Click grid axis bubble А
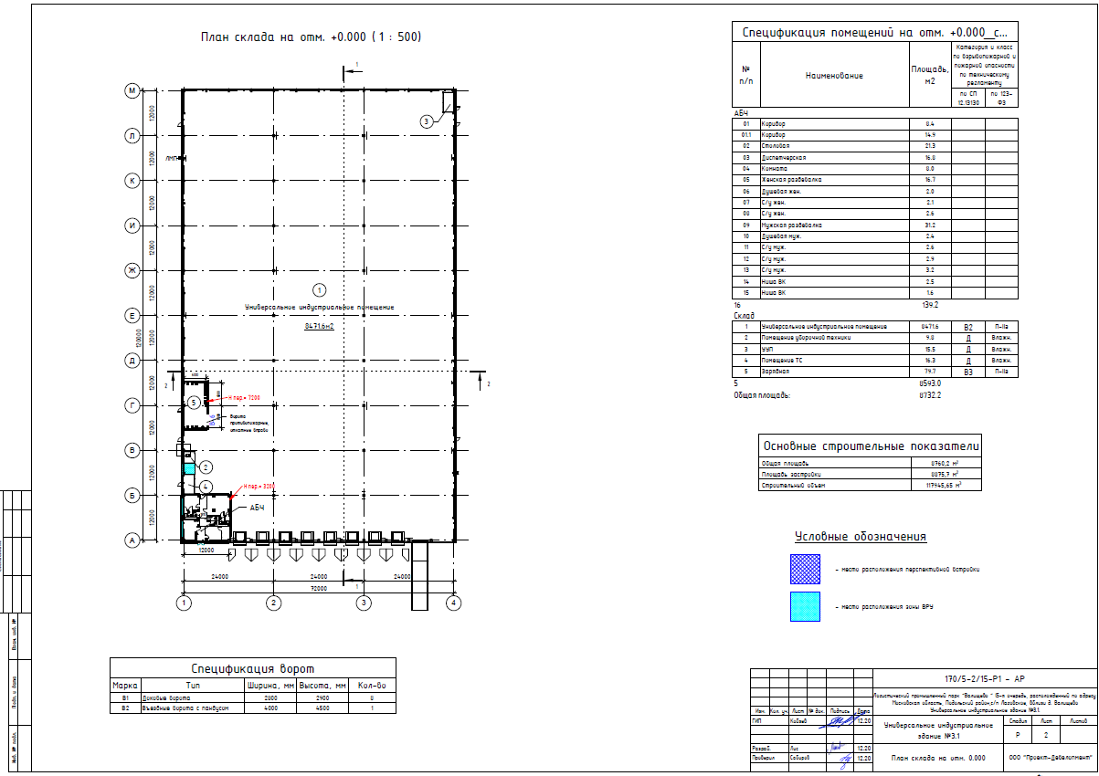 [132, 540]
